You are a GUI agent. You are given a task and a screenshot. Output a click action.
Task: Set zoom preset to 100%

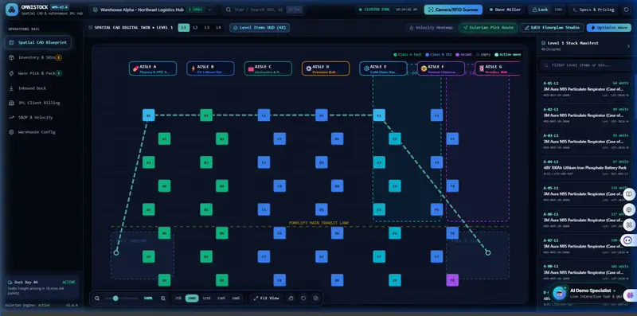click(x=192, y=298)
